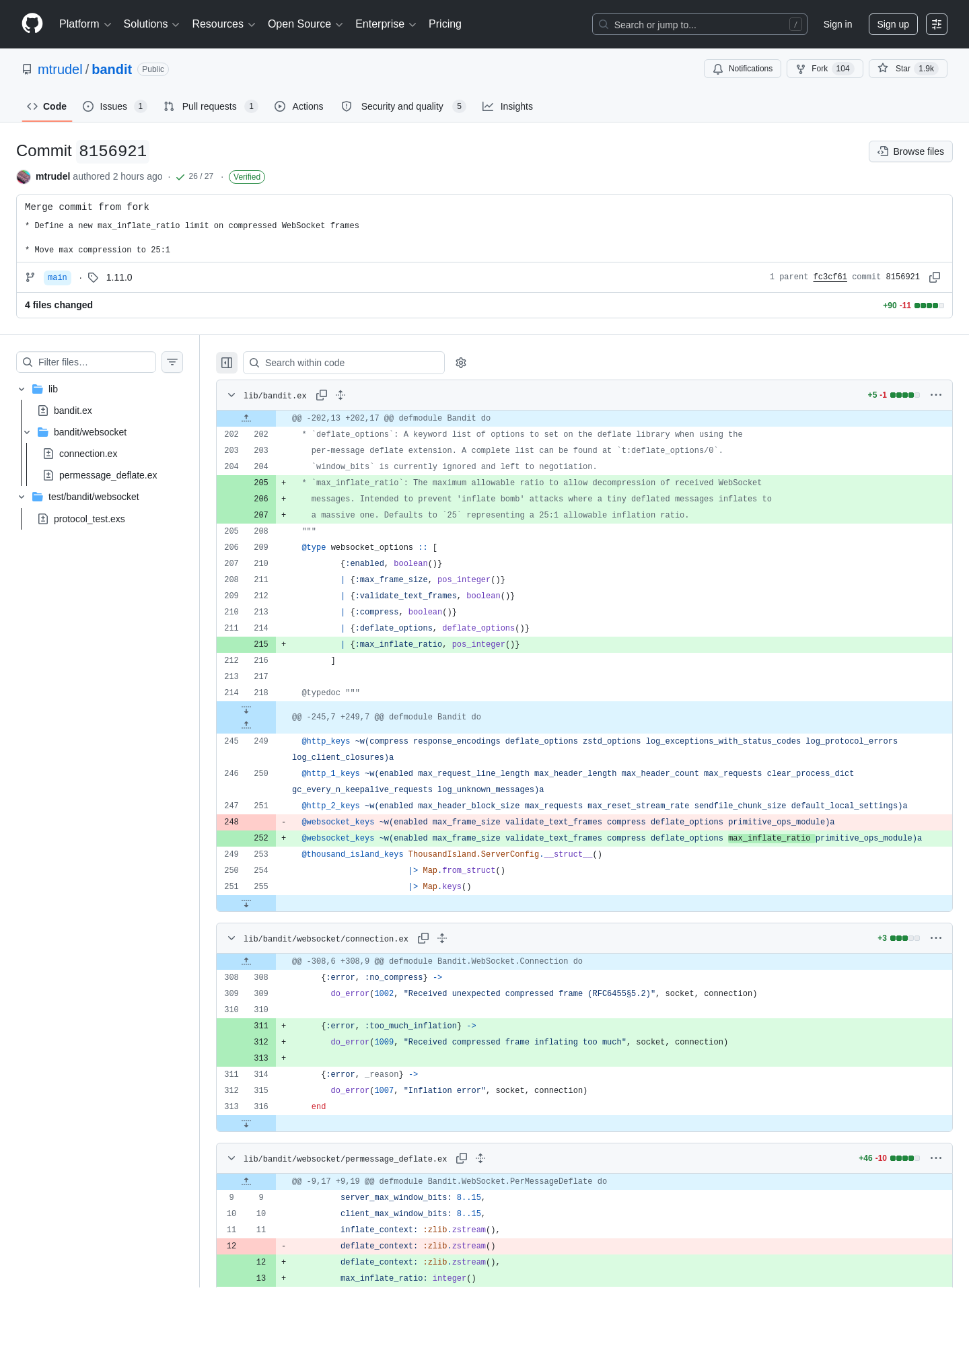Collapse the connection.ex diff section
Screen dimensions: 969x1346
[231, 938]
